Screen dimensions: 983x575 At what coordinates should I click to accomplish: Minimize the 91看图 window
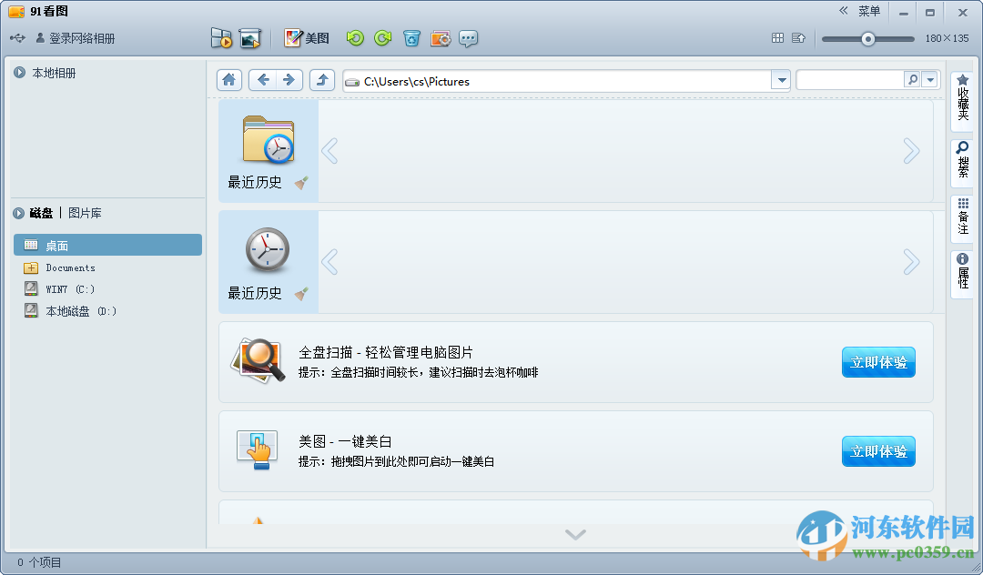pyautogui.click(x=904, y=13)
